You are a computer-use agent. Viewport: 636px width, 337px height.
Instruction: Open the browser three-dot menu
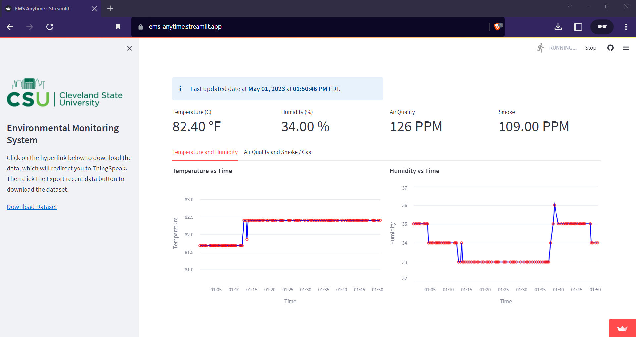pos(626,27)
